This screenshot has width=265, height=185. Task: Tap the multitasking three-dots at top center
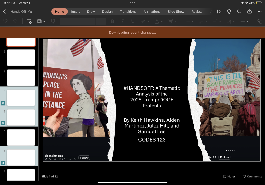(132, 3)
